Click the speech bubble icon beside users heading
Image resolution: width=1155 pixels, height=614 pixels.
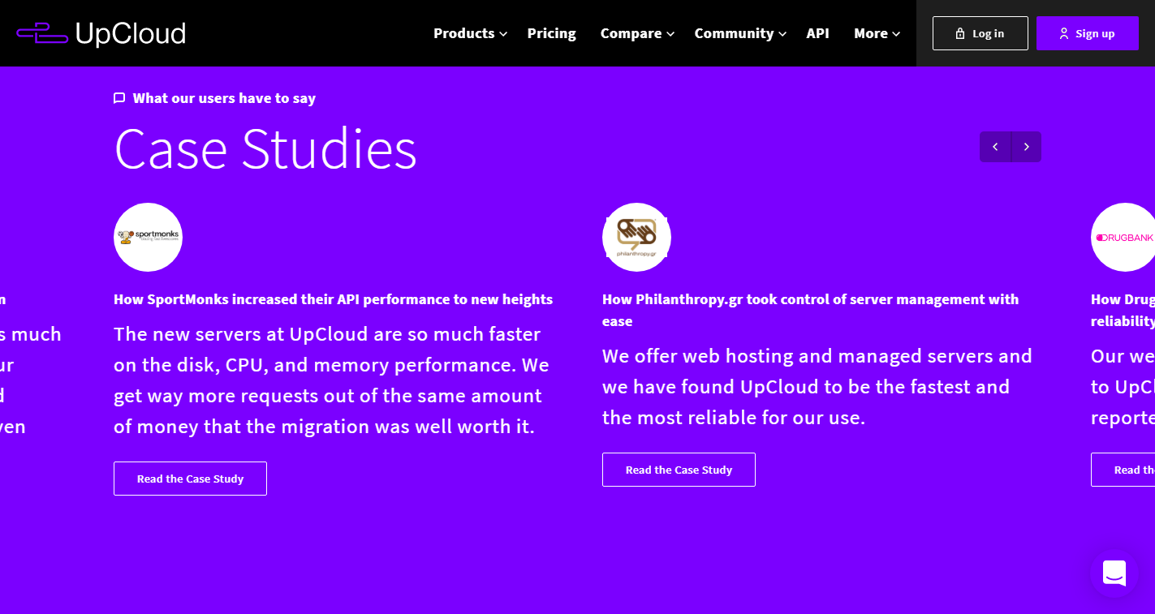pyautogui.click(x=119, y=98)
